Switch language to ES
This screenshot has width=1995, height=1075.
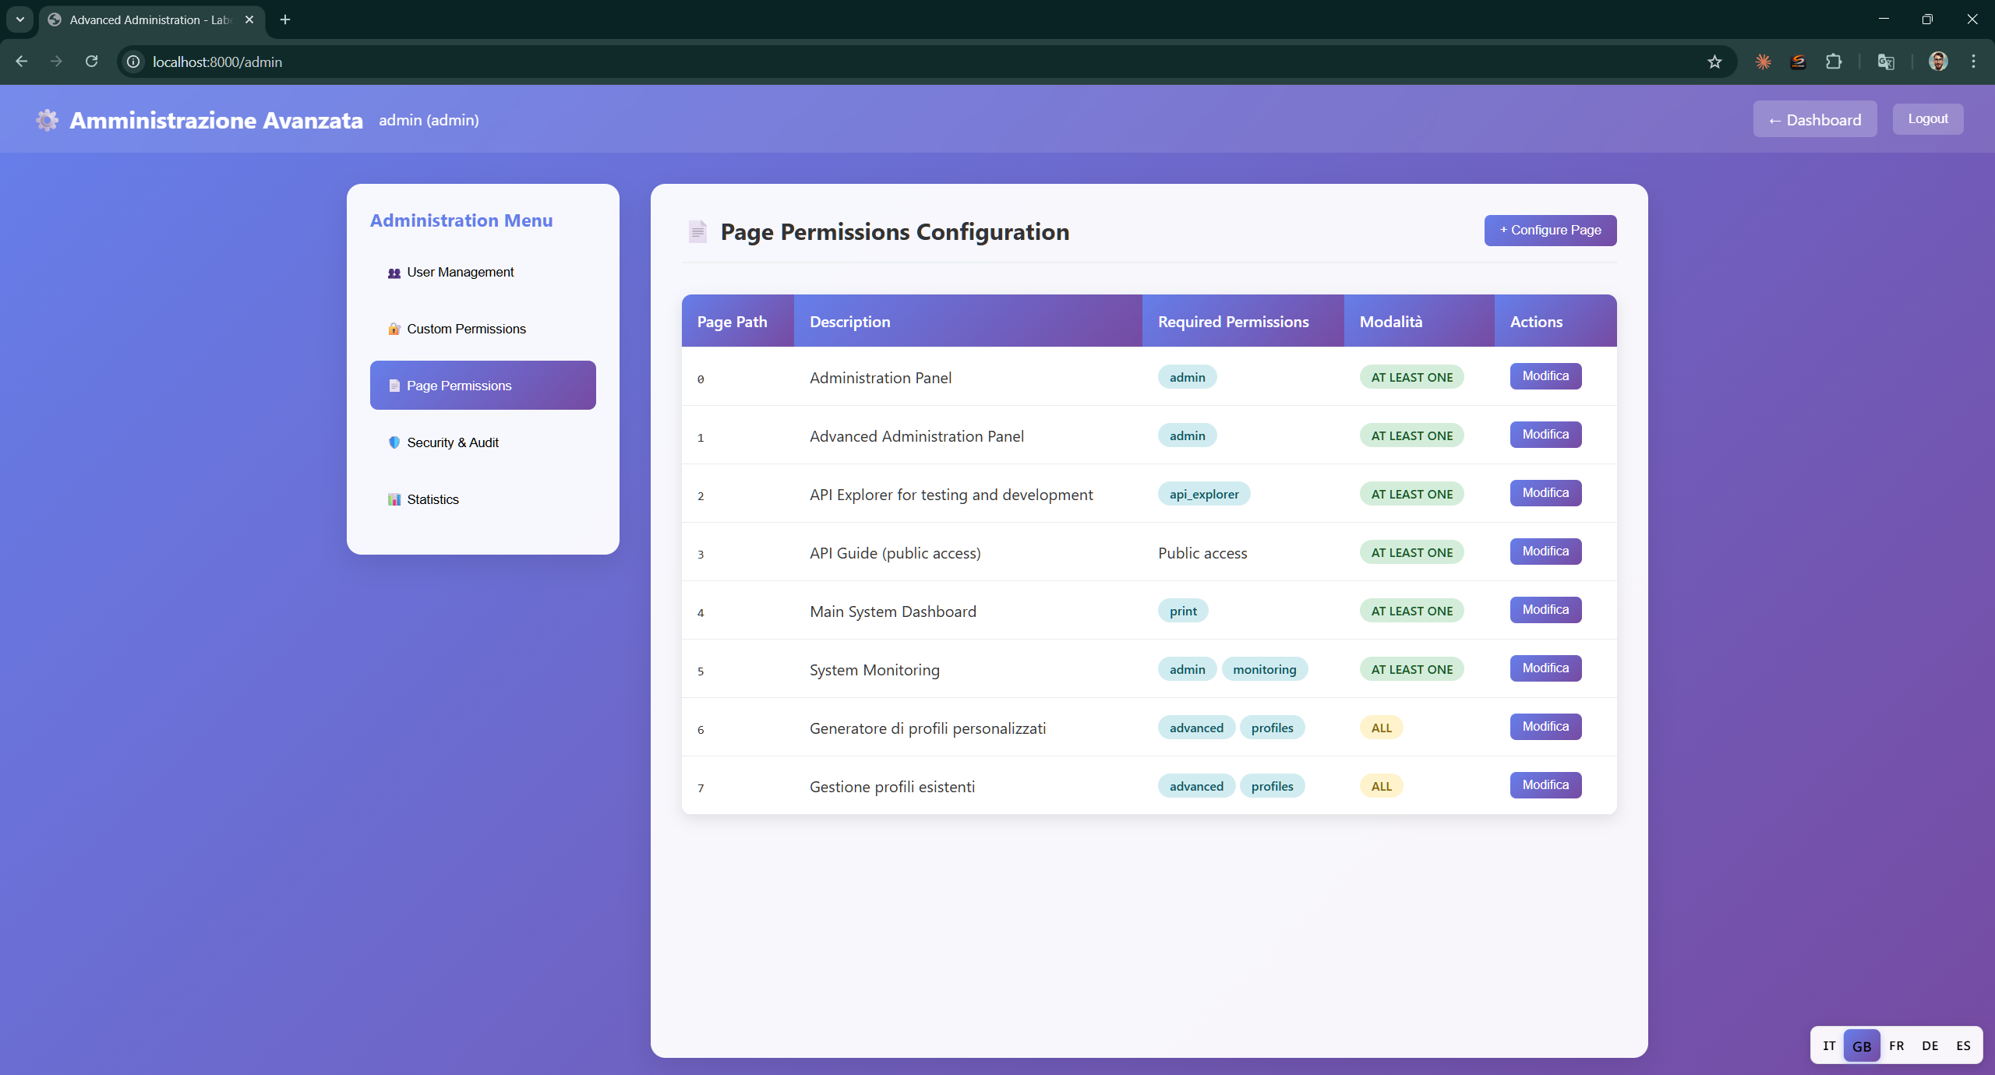pos(1963,1045)
